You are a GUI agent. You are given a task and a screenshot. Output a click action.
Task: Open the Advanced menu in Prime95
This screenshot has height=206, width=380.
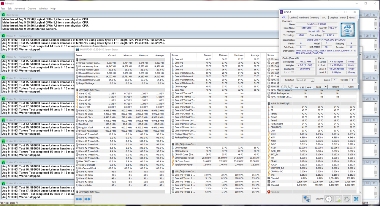coord(20,9)
